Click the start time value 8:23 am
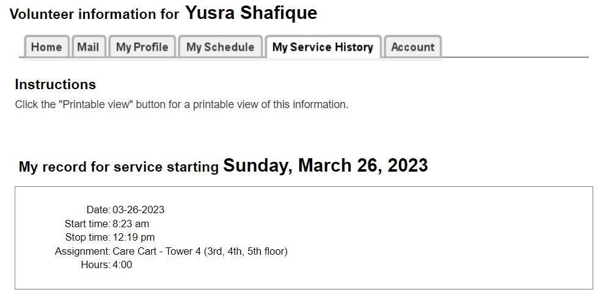The width and height of the screenshot is (606, 295). (x=131, y=224)
